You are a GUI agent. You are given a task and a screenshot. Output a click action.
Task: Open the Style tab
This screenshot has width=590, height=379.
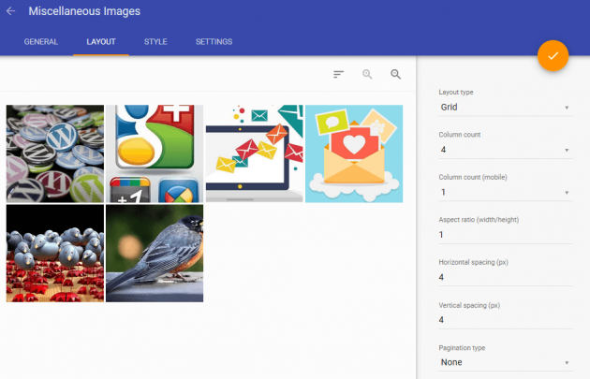[155, 42]
